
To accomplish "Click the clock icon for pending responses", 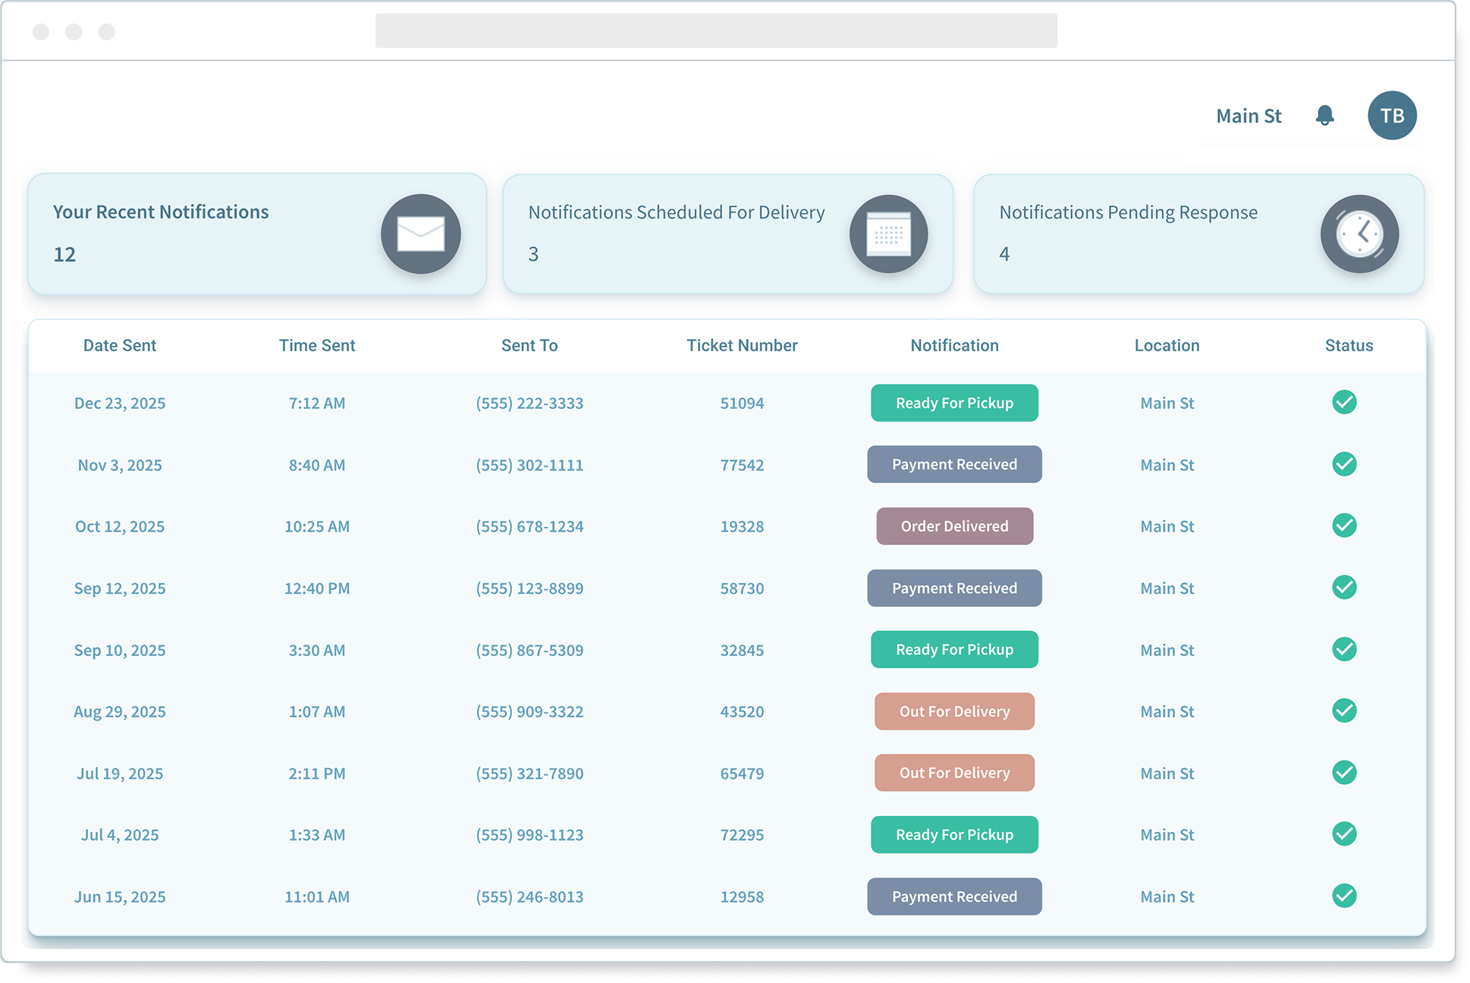I will [x=1358, y=234].
